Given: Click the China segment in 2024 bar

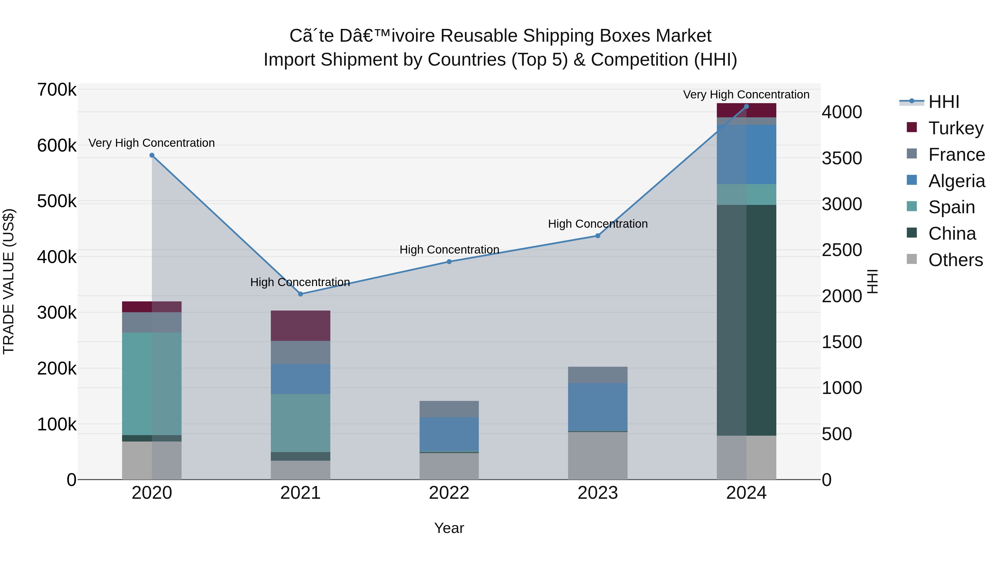Looking at the screenshot, I should coord(747,320).
